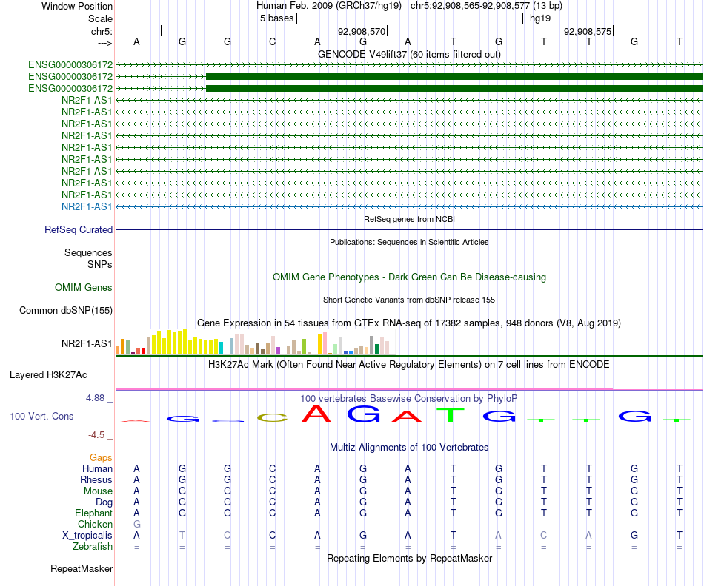Click the Zebrafish species label

tap(93, 546)
